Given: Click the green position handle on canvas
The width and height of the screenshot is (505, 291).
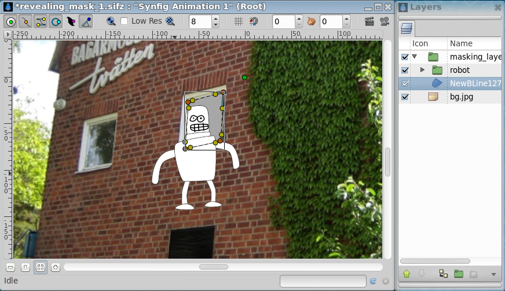Looking at the screenshot, I should click(244, 78).
